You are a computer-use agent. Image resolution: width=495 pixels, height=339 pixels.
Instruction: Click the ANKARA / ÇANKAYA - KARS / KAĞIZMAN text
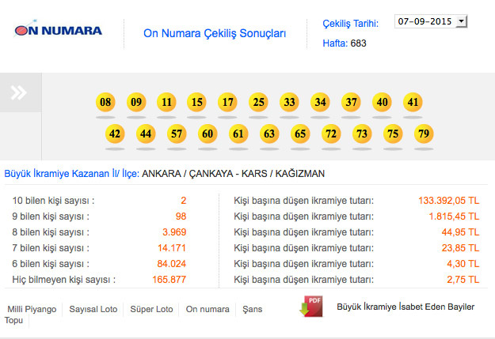pyautogui.click(x=234, y=174)
